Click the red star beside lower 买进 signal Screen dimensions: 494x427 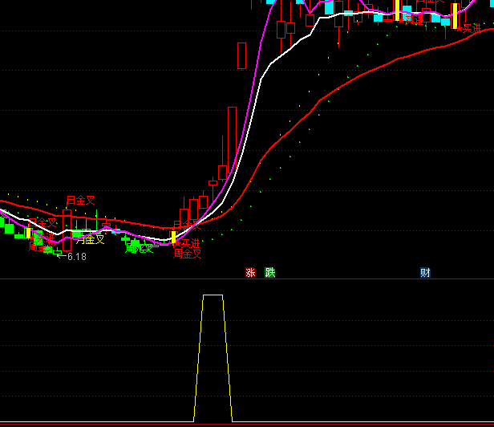[x=177, y=243]
